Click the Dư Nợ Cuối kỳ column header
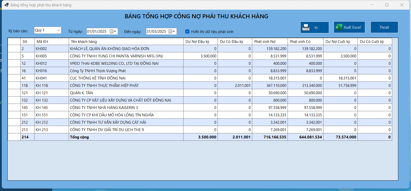 coord(340,42)
